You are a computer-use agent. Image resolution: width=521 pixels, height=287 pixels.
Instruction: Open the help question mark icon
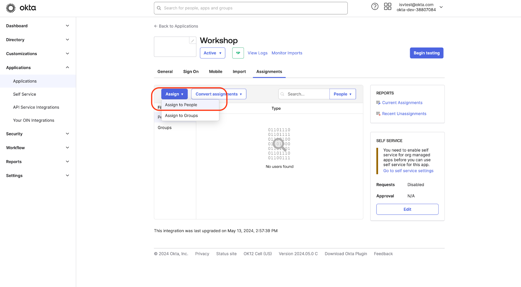[375, 7]
